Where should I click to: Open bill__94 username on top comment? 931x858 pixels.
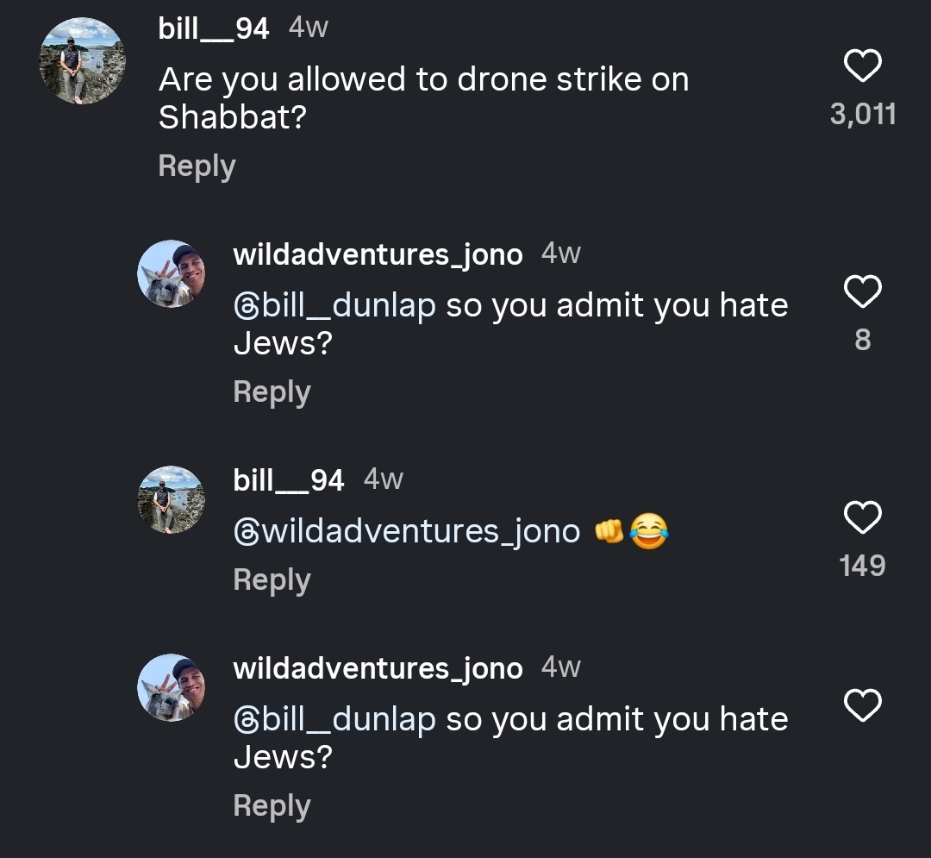pyautogui.click(x=214, y=28)
